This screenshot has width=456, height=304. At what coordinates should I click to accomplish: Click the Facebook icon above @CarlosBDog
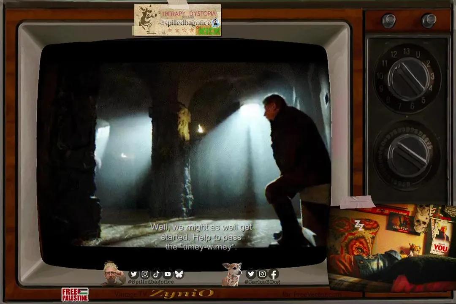(x=274, y=274)
